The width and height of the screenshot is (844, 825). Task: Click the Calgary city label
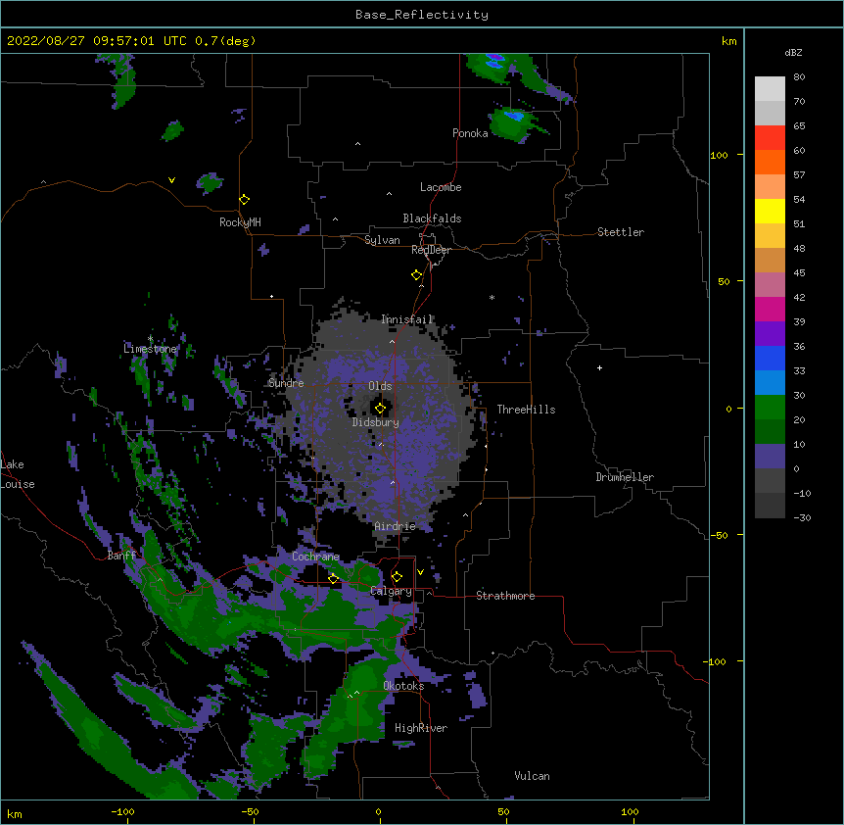392,591
